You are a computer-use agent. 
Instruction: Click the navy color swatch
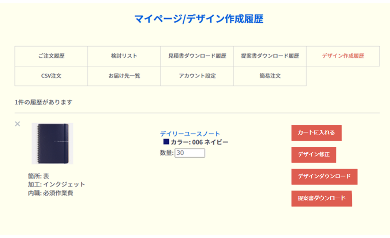[x=166, y=142]
